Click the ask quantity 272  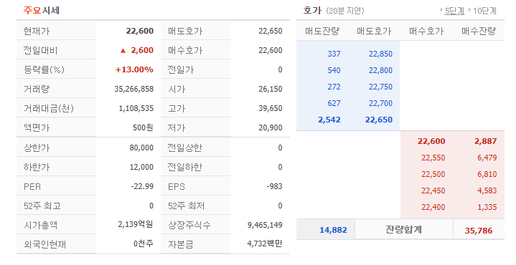pos(334,87)
